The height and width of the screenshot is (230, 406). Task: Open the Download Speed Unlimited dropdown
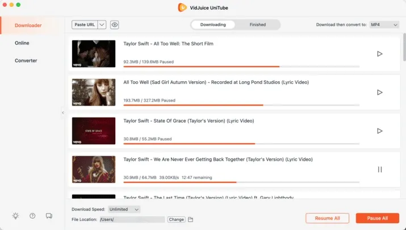pos(124,210)
